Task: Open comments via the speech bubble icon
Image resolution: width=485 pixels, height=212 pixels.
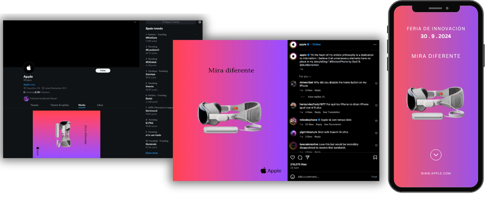Action: (x=300, y=157)
